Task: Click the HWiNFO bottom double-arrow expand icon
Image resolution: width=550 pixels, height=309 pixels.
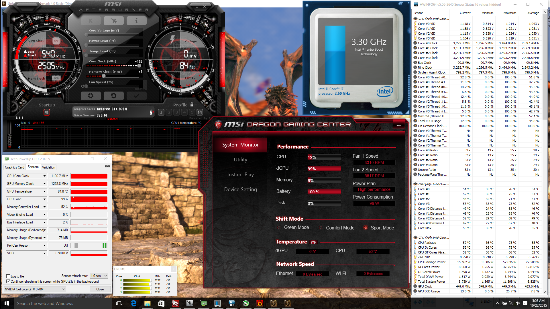Action: (418, 302)
